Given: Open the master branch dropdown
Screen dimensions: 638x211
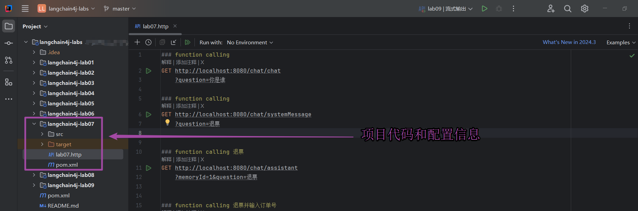Looking at the screenshot, I should coord(120,9).
